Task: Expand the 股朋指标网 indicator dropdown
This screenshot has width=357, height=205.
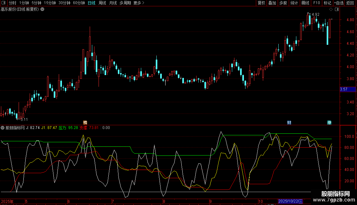Action: (3, 128)
